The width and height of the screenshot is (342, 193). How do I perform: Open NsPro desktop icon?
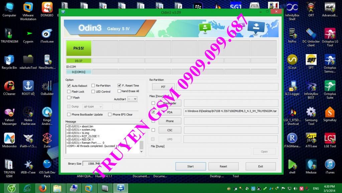pos(292,36)
